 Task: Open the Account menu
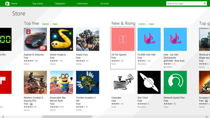click(104, 4)
